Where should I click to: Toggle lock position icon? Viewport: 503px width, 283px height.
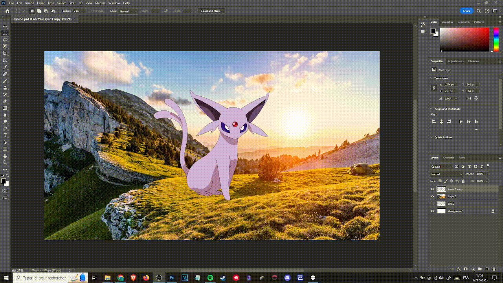click(x=452, y=181)
